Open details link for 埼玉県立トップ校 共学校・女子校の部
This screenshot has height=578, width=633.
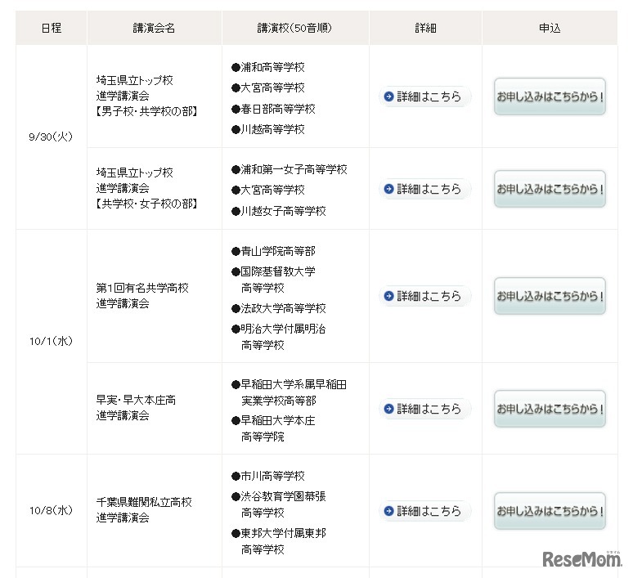(424, 189)
